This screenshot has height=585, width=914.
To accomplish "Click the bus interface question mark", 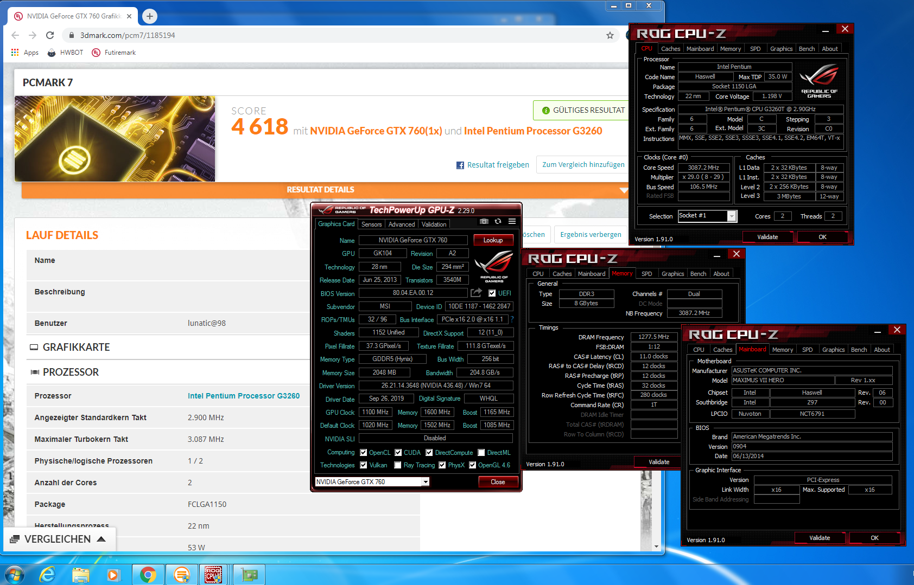I will [512, 319].
